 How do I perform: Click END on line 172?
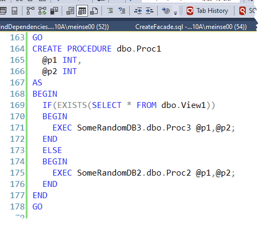click(x=50, y=139)
